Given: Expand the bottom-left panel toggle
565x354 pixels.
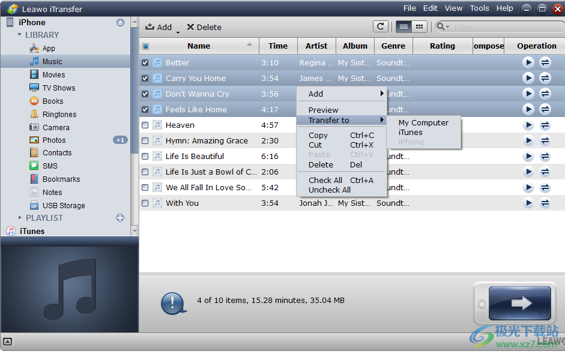Looking at the screenshot, I should click(7, 342).
